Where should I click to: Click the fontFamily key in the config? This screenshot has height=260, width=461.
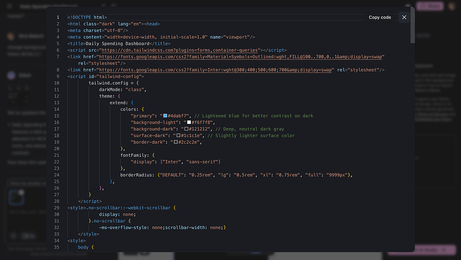pyautogui.click(x=133, y=155)
